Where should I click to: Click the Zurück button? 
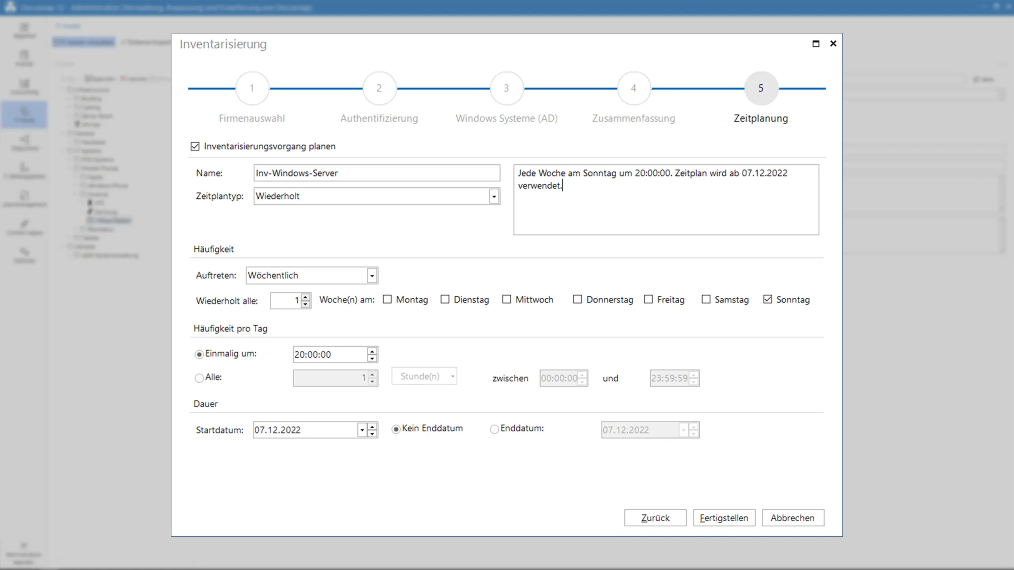tap(655, 518)
